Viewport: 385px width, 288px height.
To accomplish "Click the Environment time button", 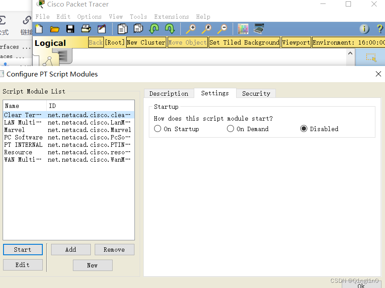I will tap(348, 42).
